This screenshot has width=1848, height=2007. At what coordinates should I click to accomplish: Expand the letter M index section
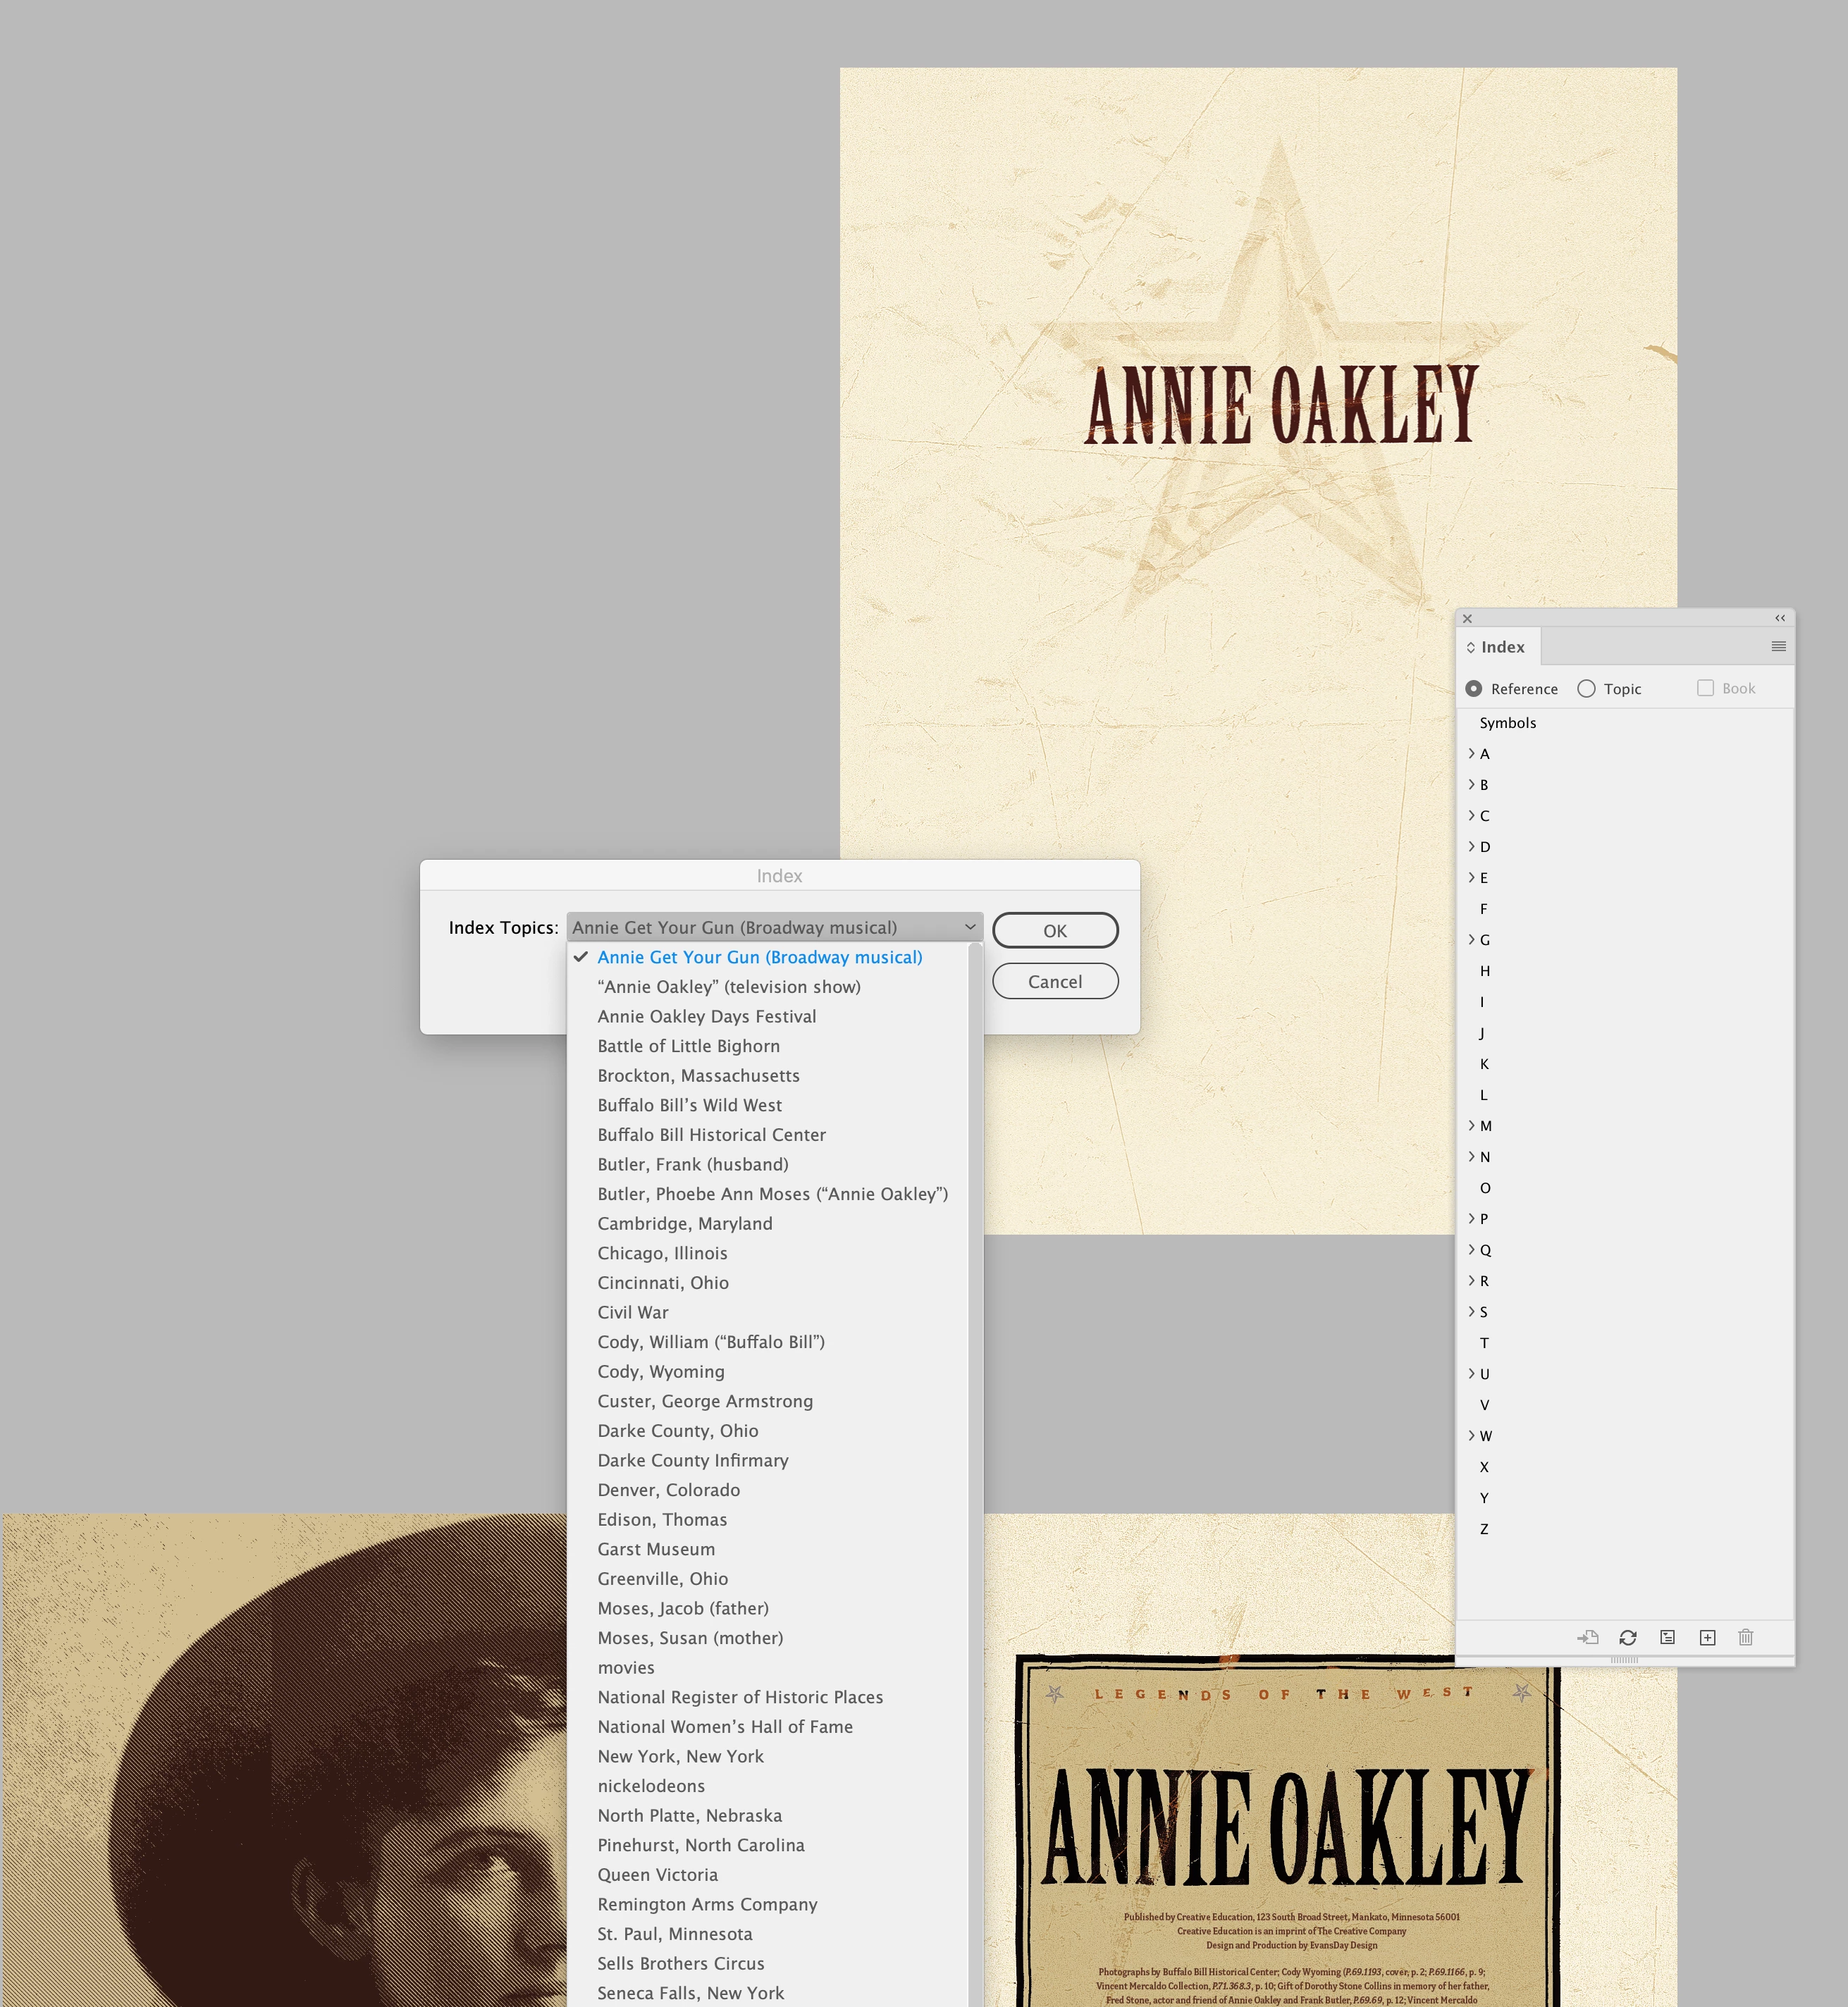(1471, 1125)
